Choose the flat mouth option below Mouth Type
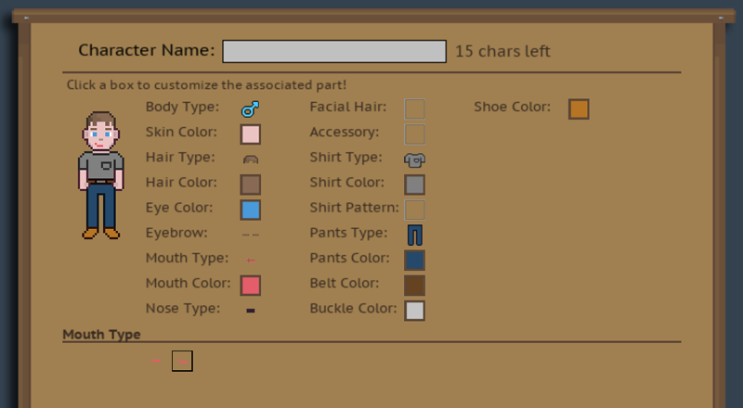 point(155,361)
